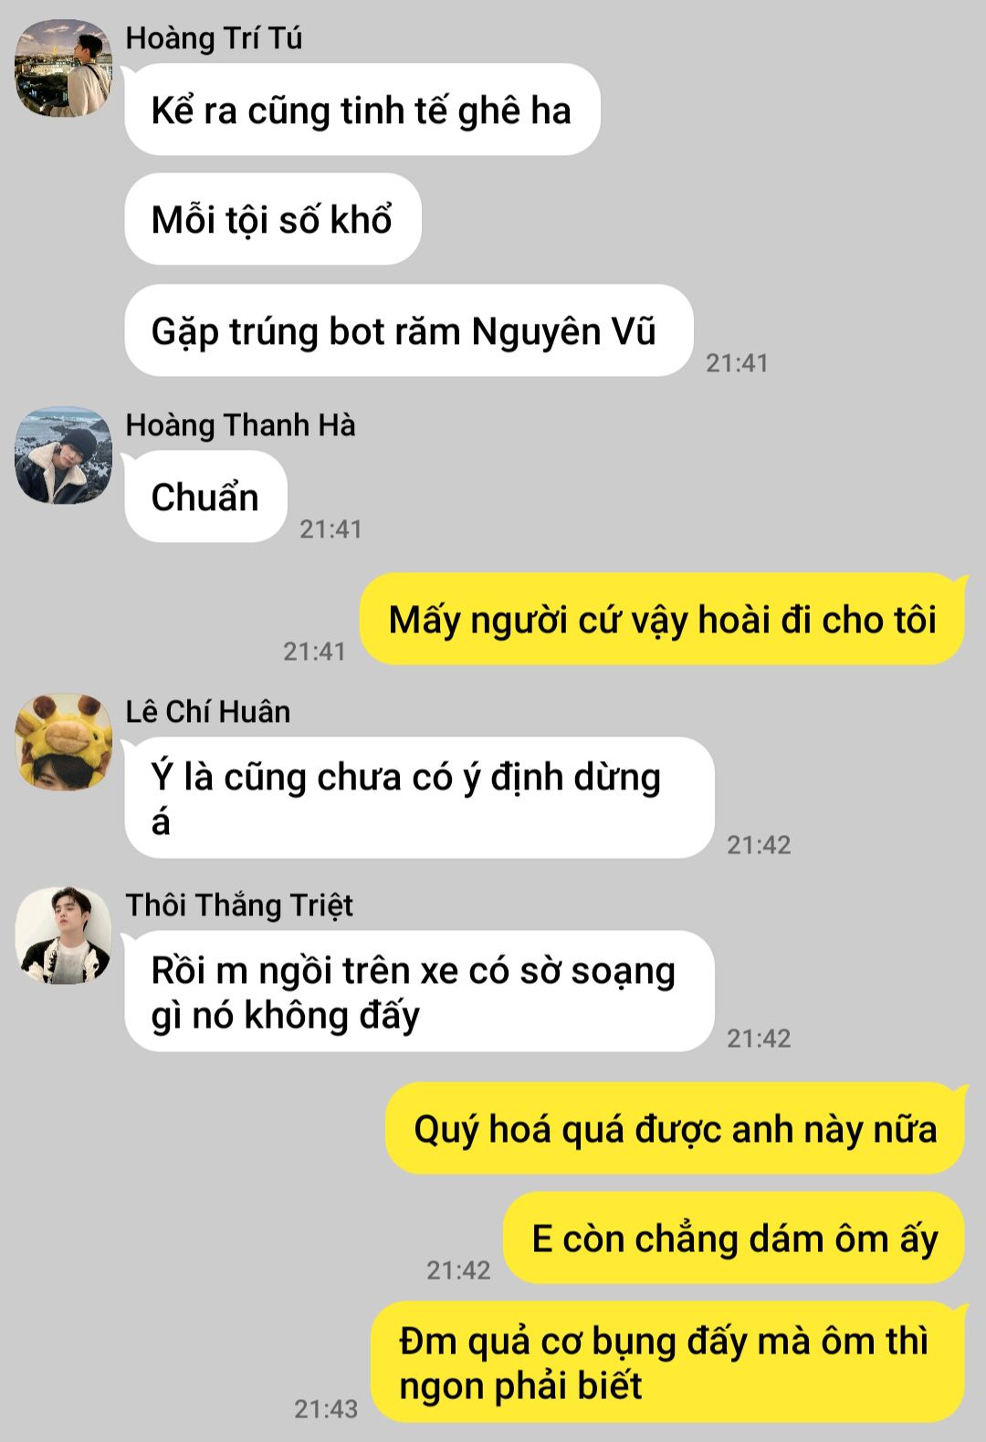Tap the 'Ý là cũng chưa có ý định dừng á' bubble

pyautogui.click(x=419, y=798)
